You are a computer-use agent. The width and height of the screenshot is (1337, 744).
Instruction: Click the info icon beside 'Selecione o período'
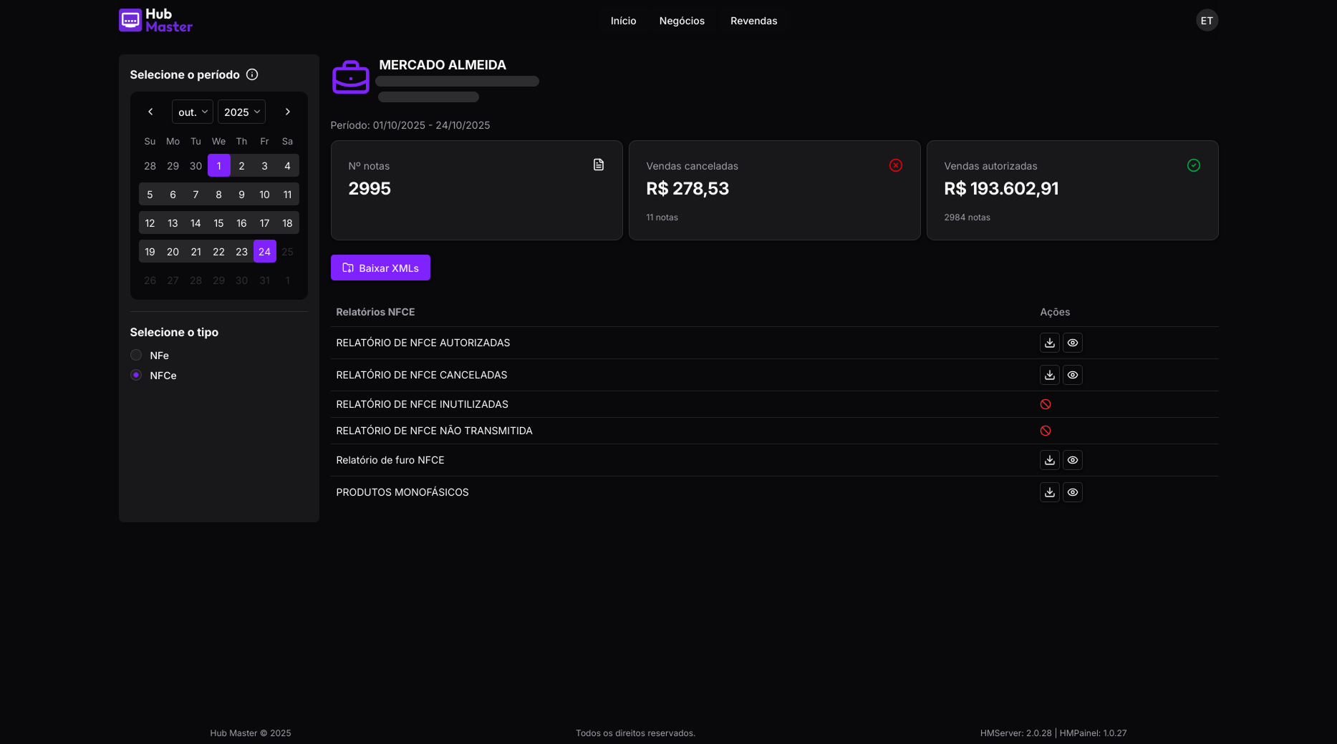coord(252,74)
